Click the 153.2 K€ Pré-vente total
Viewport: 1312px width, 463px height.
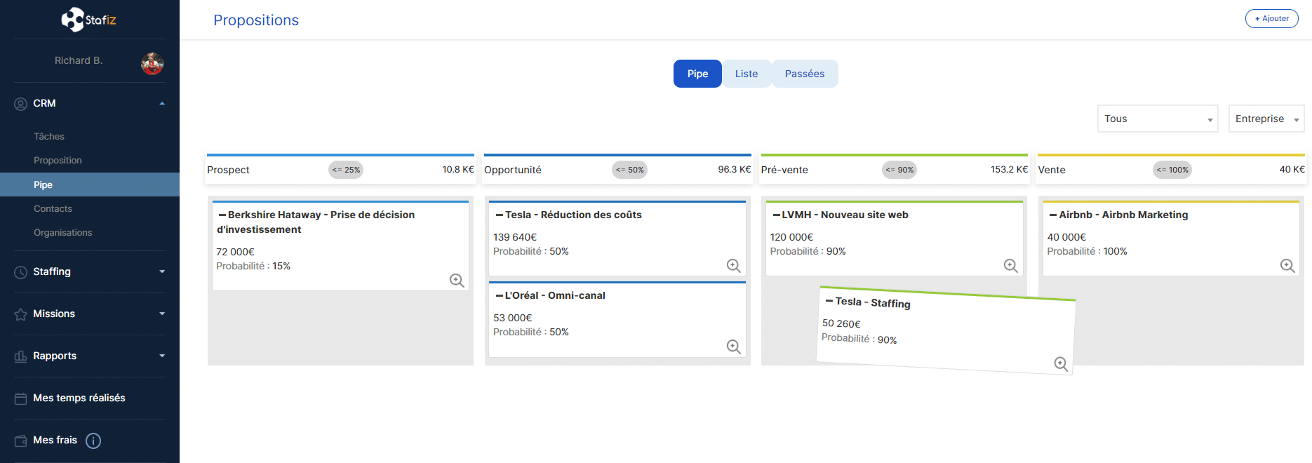click(x=1009, y=169)
